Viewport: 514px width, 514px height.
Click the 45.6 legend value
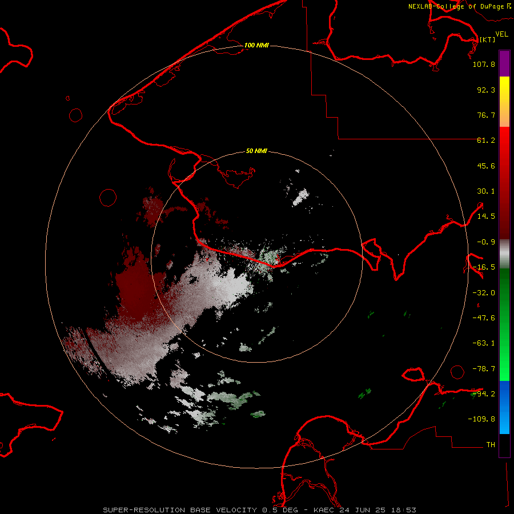click(x=486, y=166)
